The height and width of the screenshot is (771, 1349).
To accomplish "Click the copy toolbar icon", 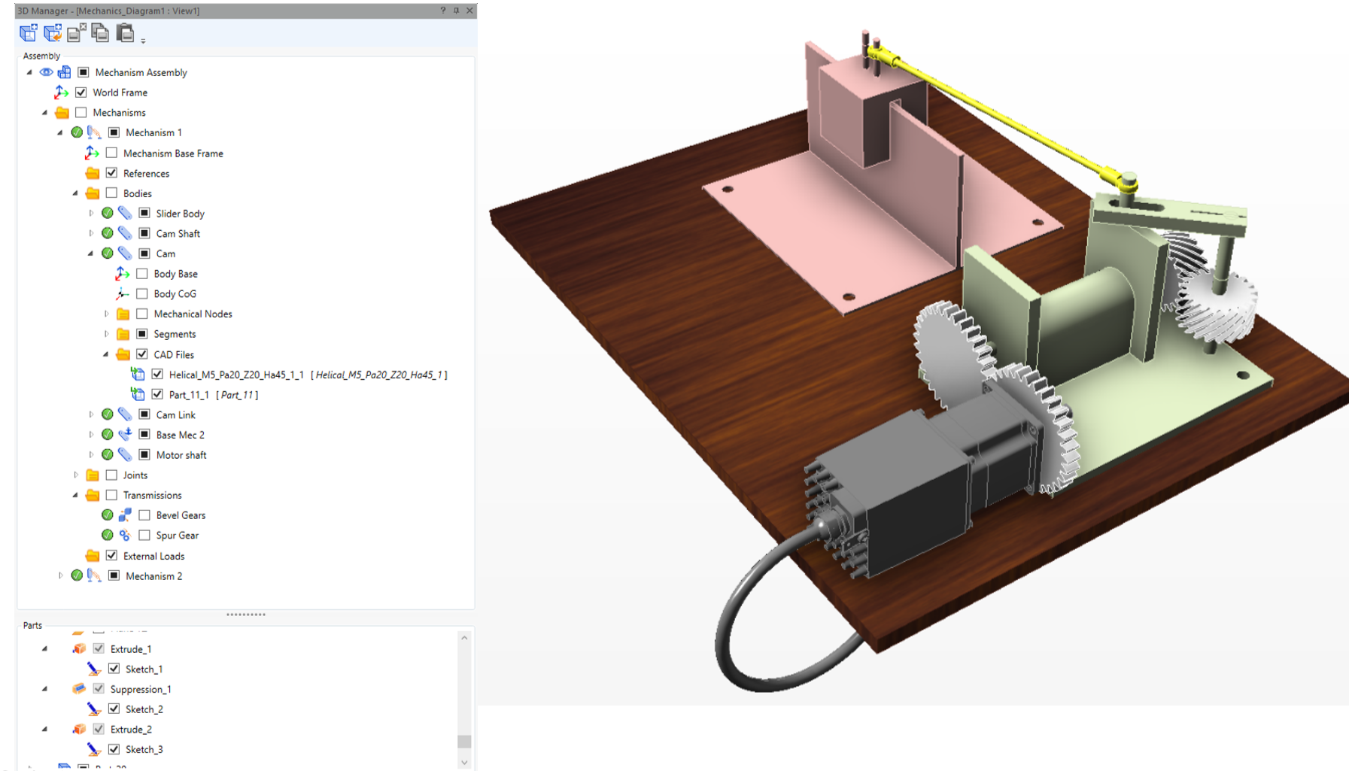I will coord(100,33).
